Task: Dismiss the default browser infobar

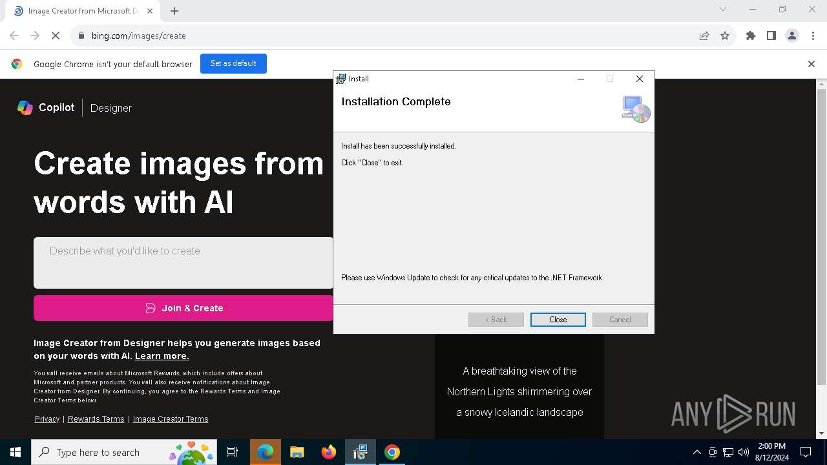Action: coord(811,64)
